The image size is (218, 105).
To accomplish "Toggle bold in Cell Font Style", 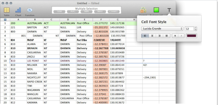I will pyautogui.click(x=175, y=36).
